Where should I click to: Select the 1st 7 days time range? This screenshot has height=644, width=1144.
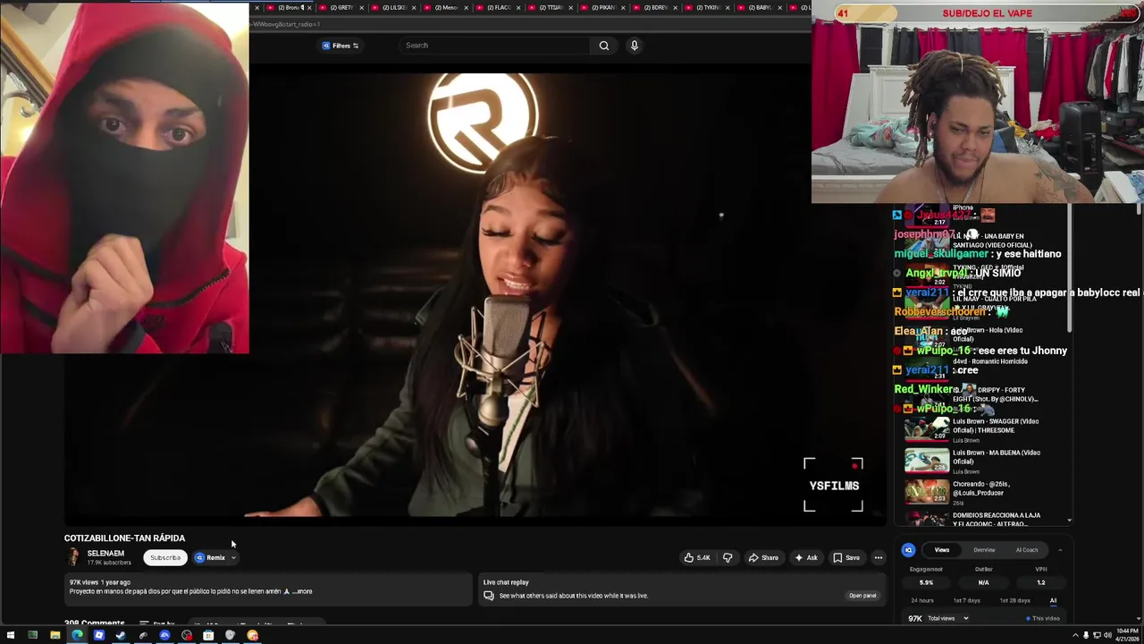click(x=967, y=600)
